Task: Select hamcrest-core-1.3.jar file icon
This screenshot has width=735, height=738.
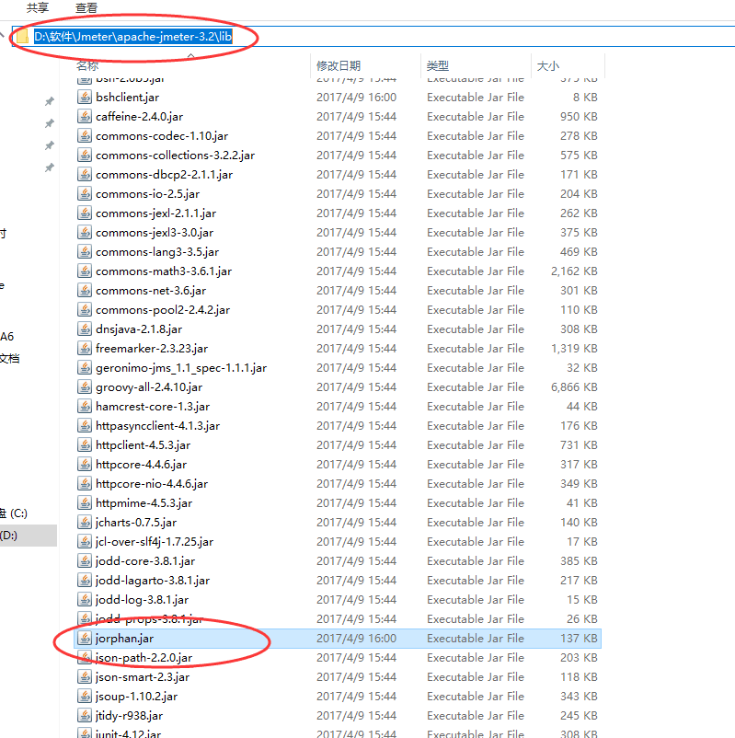Action: pyautogui.click(x=85, y=406)
